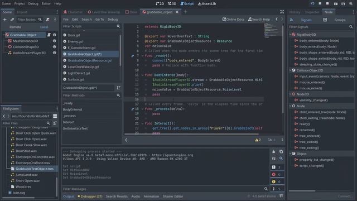Toggle visibility of AudioStreamPlayer3D node
Image resolution: width=357 pixels, height=201 pixels.
click(x=55, y=52)
